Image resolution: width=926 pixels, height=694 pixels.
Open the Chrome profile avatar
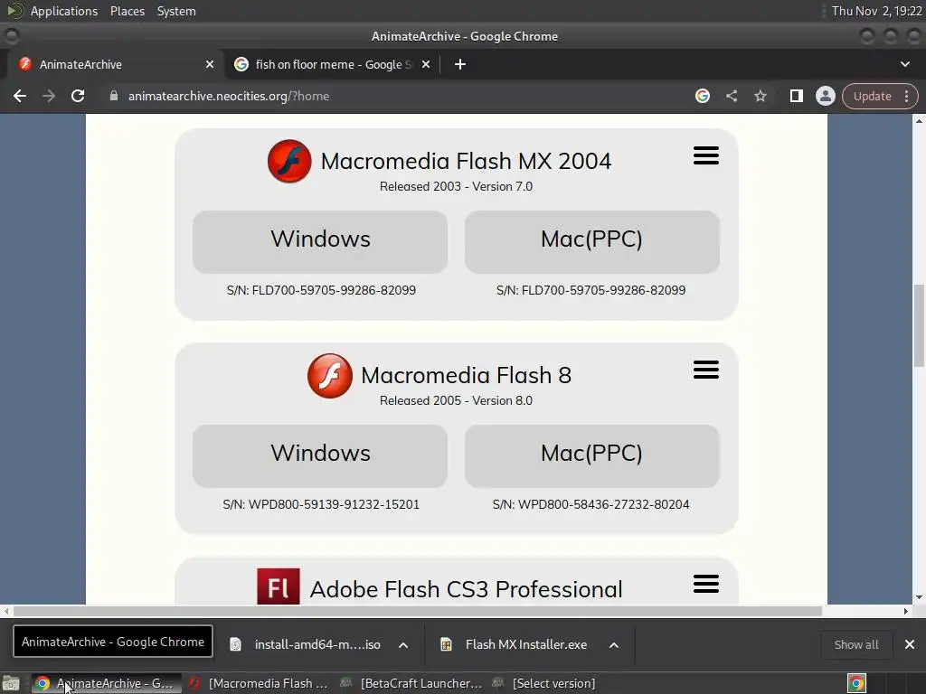[825, 96]
